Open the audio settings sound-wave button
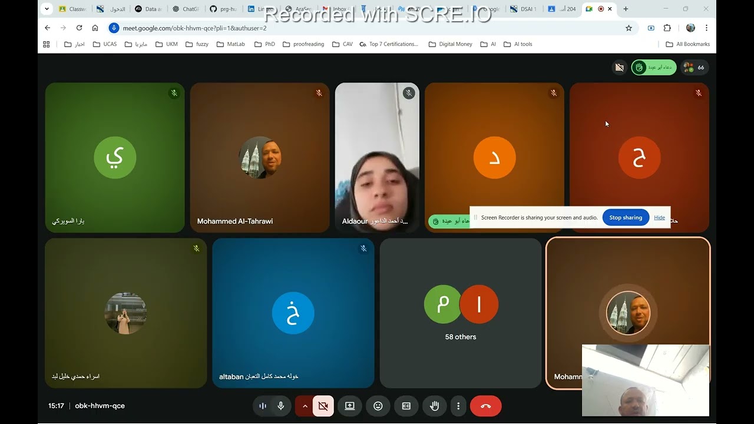Viewport: 754px width, 424px height. pos(263,406)
